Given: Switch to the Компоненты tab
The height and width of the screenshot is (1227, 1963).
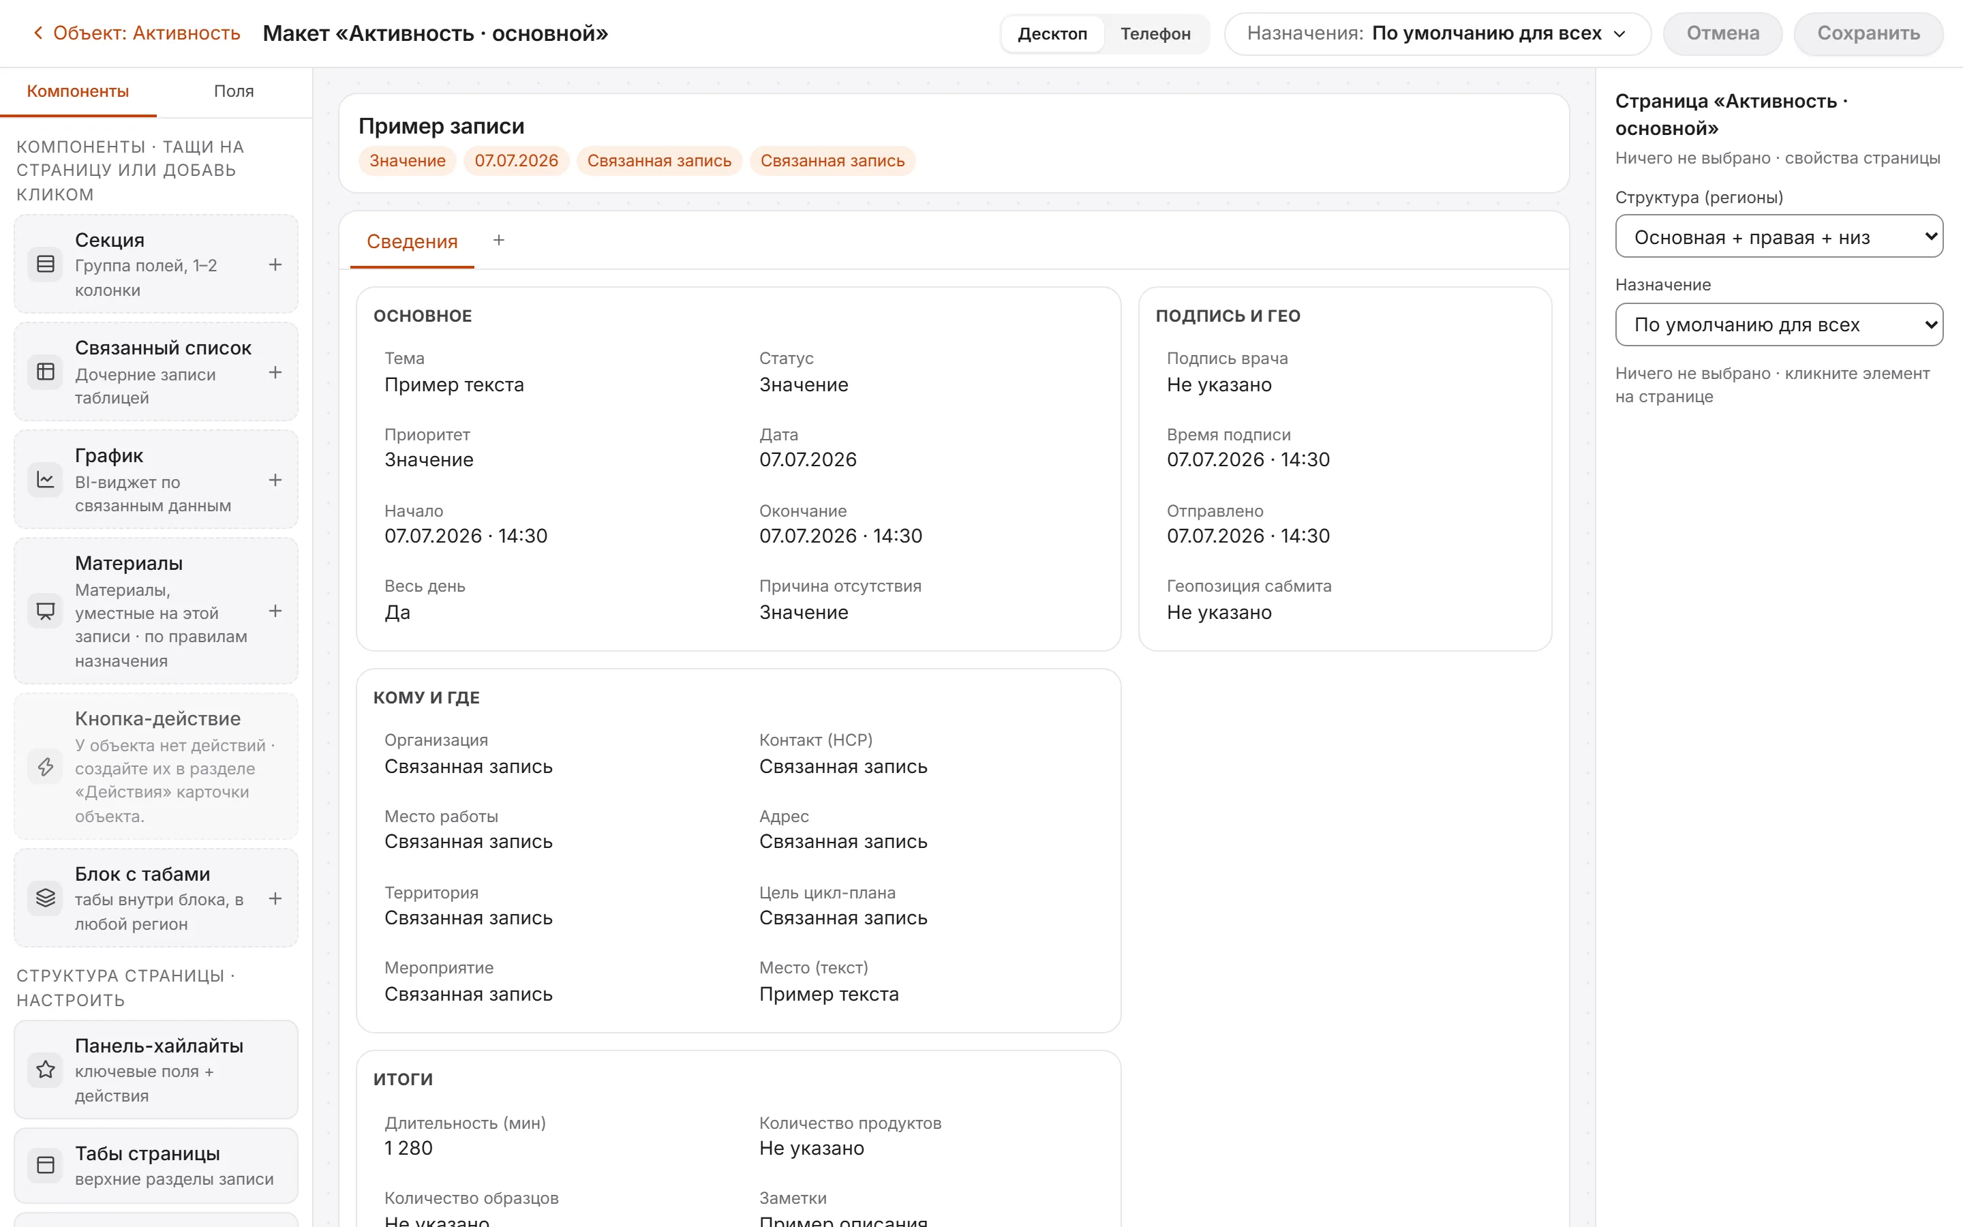Looking at the screenshot, I should (78, 91).
